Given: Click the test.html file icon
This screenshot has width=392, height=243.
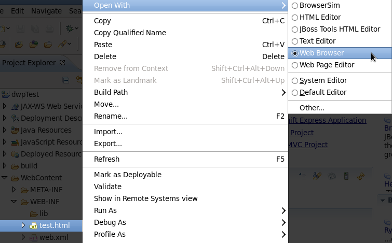Looking at the screenshot, I should tap(33, 225).
